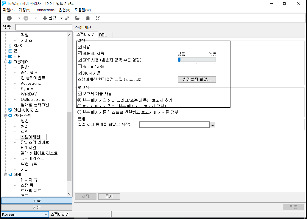
Task: Click the 기본 mode button
Action: (37, 207)
